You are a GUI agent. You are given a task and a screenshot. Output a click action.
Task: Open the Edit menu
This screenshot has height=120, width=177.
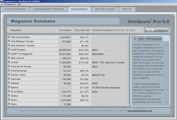click(x=19, y=5)
